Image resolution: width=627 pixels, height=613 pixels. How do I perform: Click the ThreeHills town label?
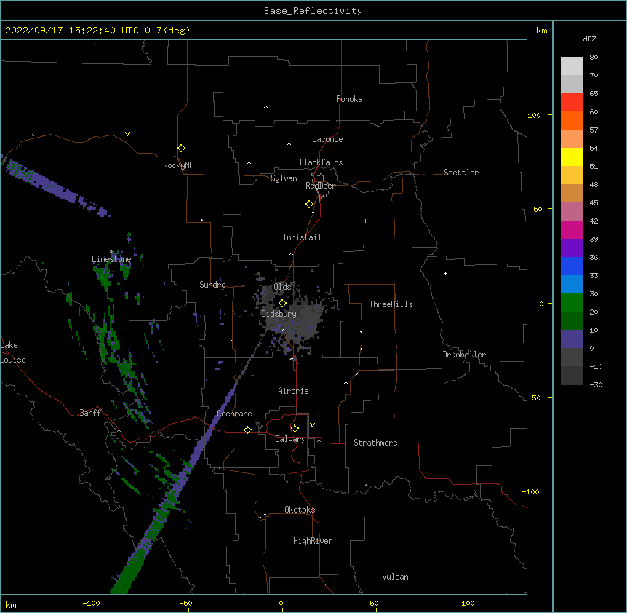(x=391, y=304)
